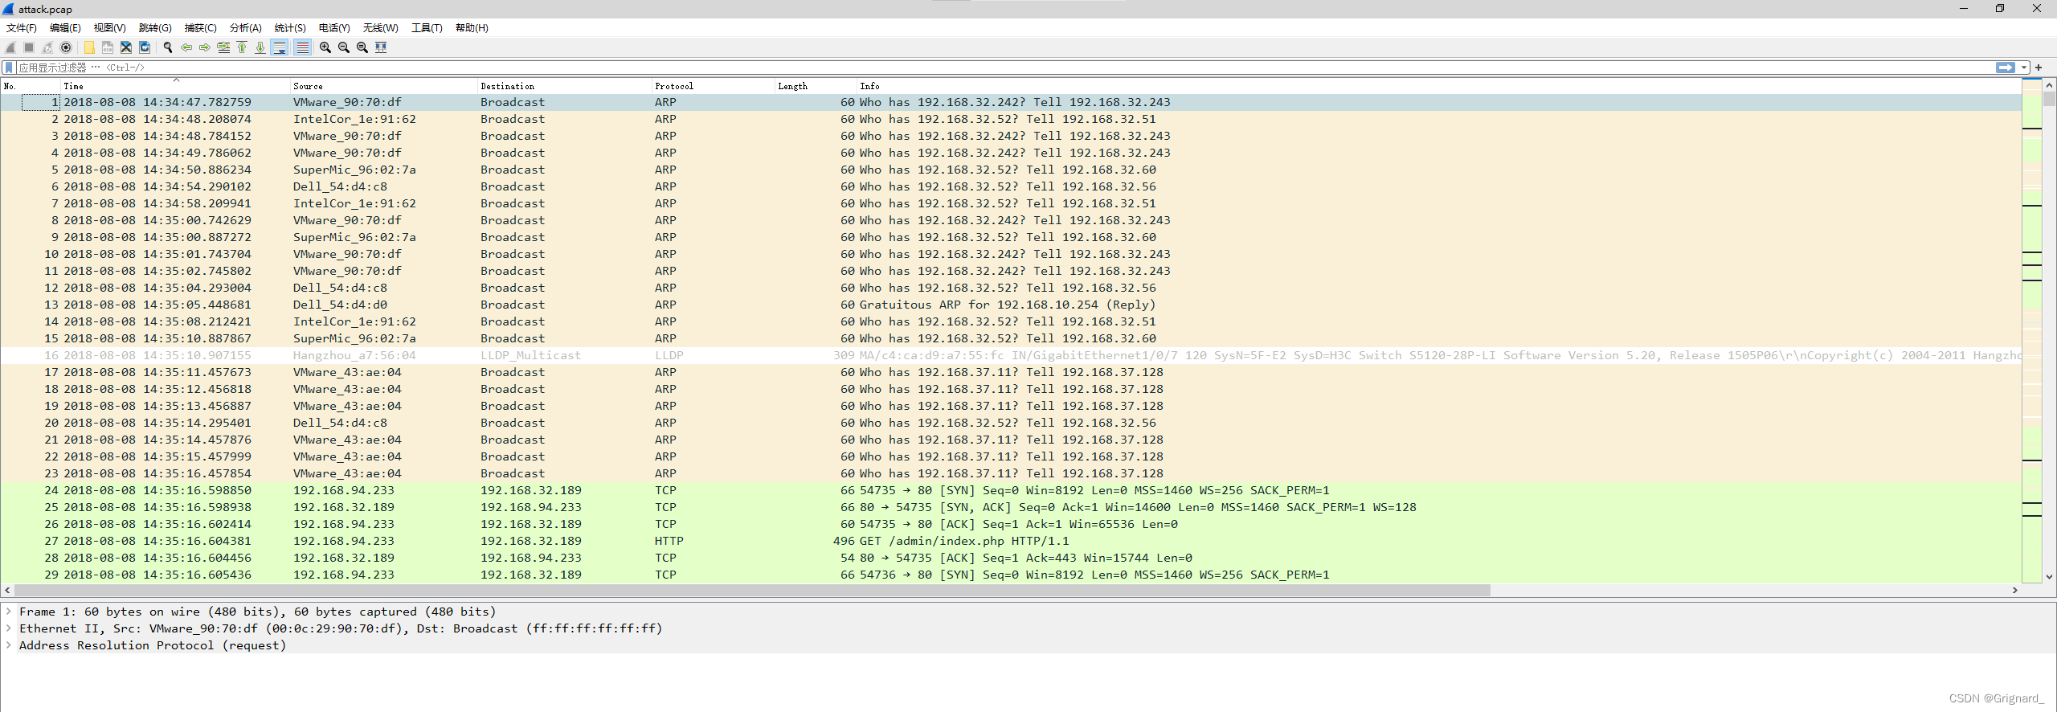Select packet 27 GET /admin/index.php row
The height and width of the screenshot is (712, 2057).
pos(1011,541)
